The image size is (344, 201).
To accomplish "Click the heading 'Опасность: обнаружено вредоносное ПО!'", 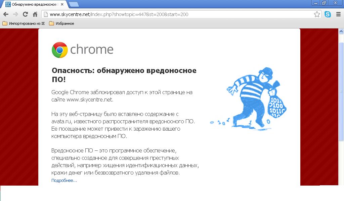I will pyautogui.click(x=124, y=75).
